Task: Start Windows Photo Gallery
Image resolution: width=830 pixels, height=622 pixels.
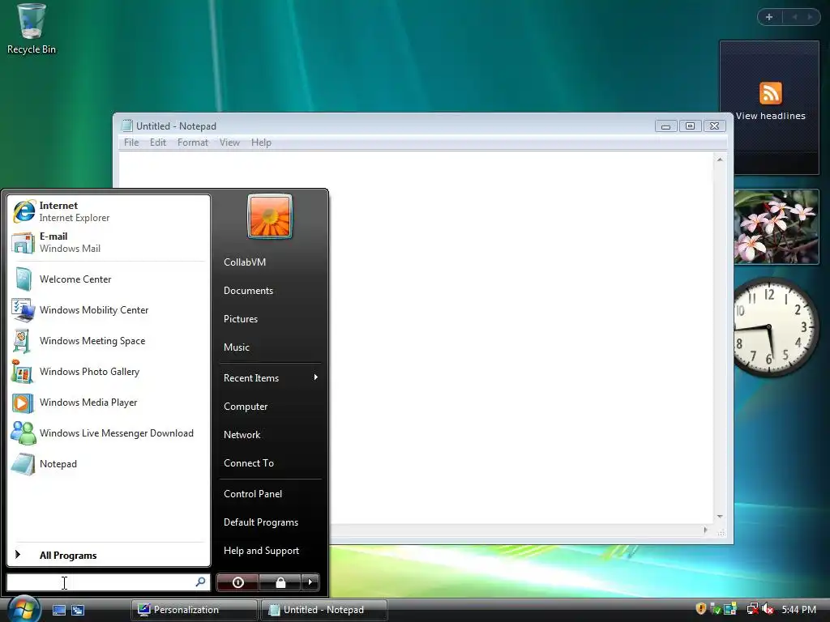Action: (x=109, y=371)
